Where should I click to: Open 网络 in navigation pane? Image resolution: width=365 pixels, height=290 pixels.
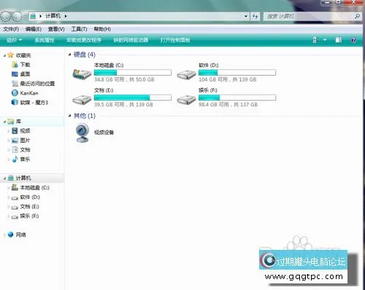pos(17,235)
